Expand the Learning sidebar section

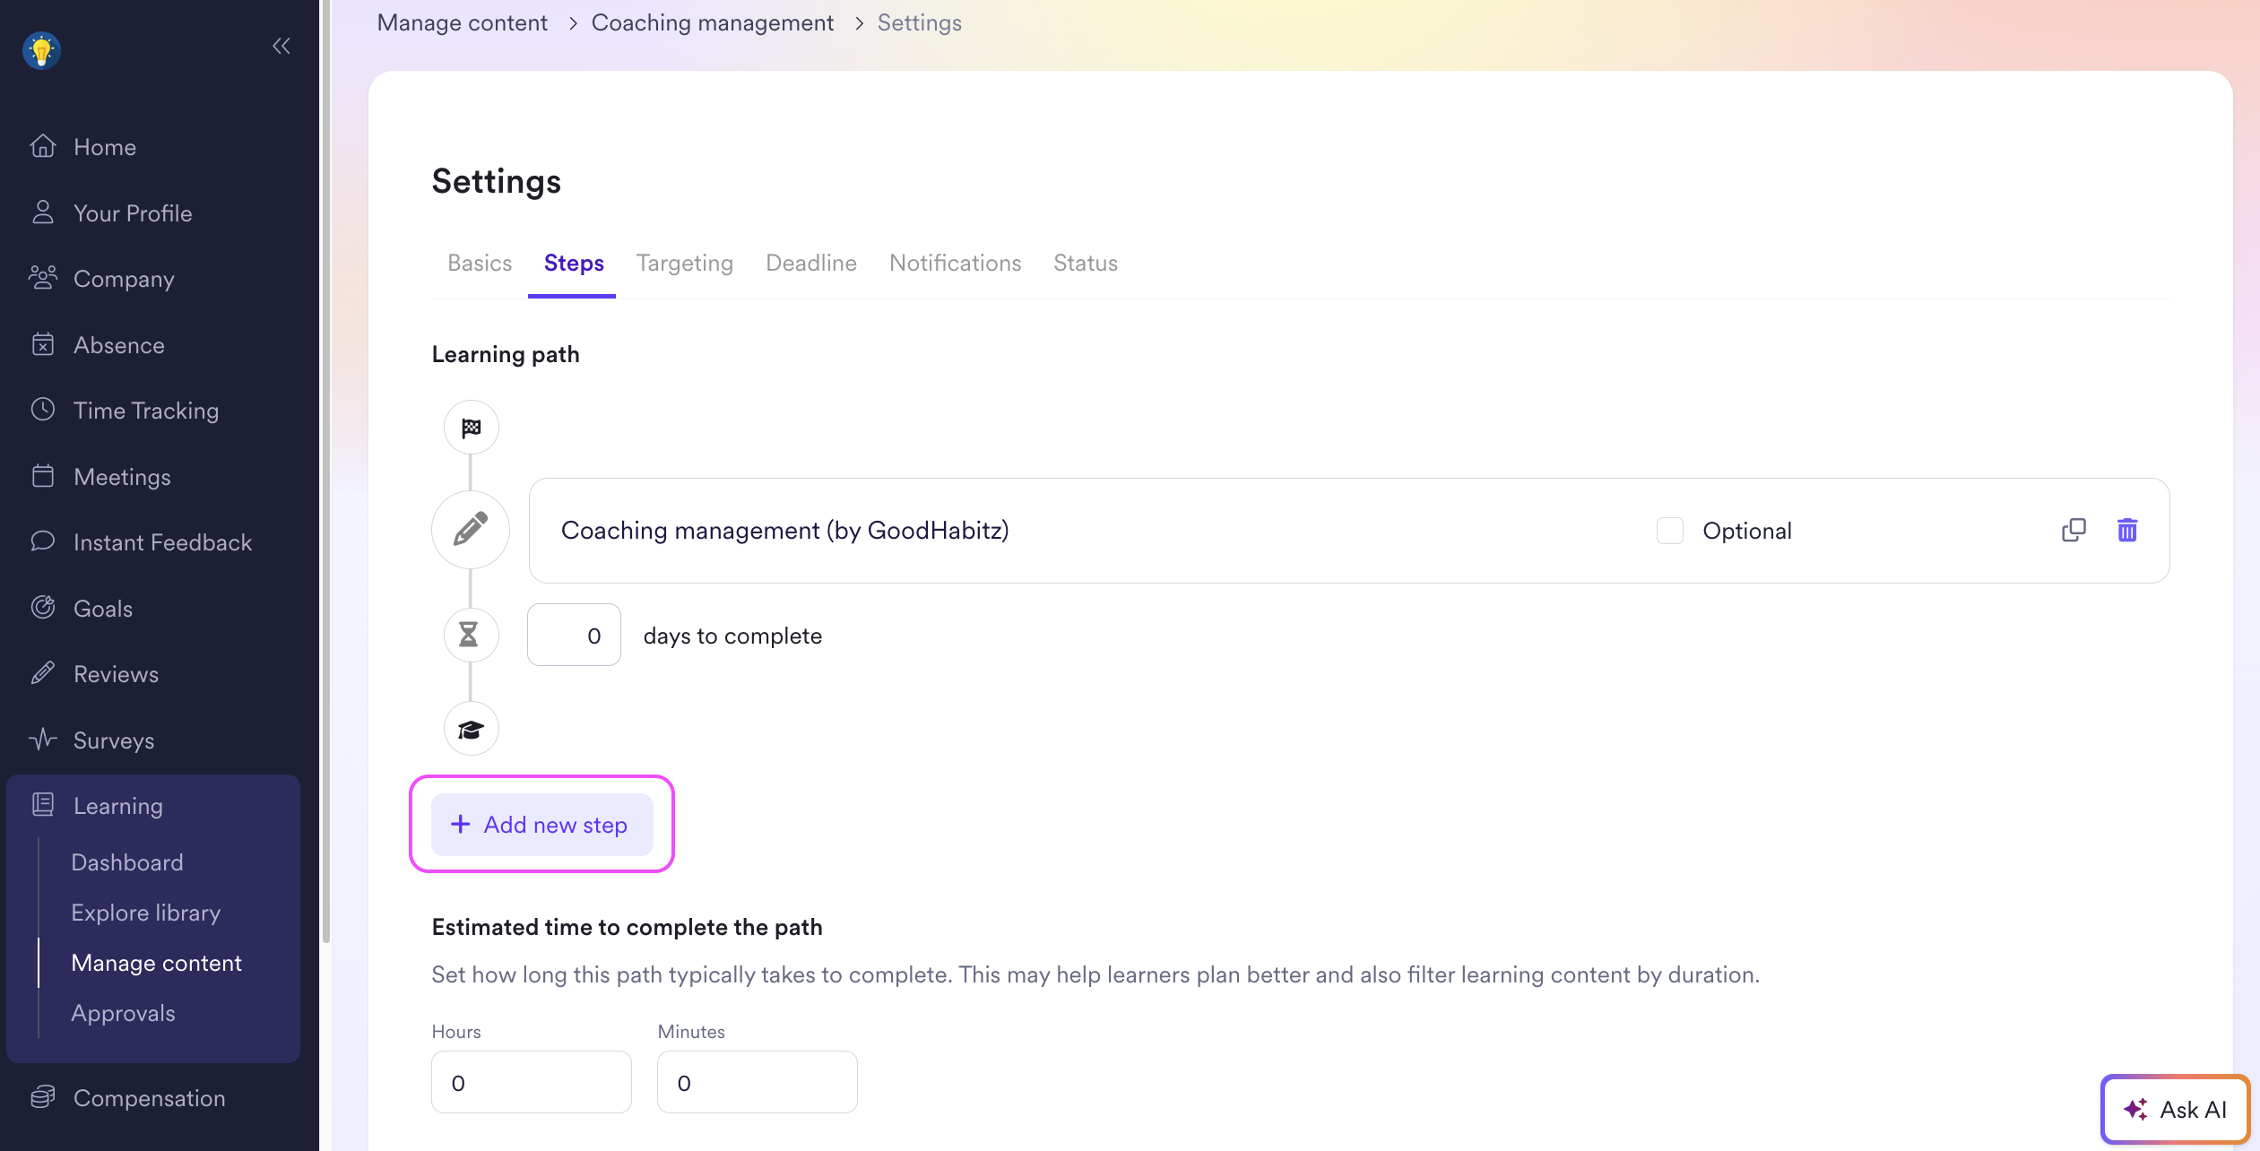[x=117, y=805]
